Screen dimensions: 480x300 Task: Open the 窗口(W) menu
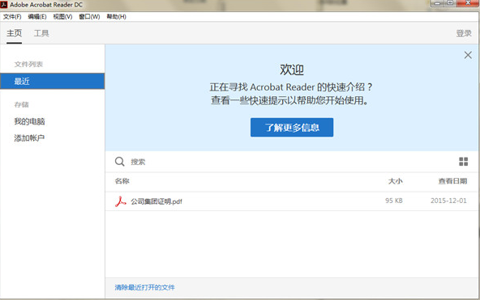pyautogui.click(x=89, y=16)
